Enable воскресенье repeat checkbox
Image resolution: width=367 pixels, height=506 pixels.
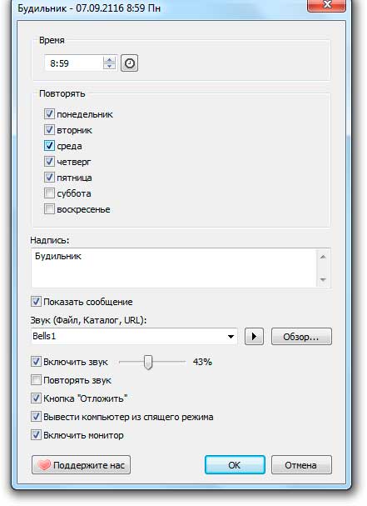[49, 209]
